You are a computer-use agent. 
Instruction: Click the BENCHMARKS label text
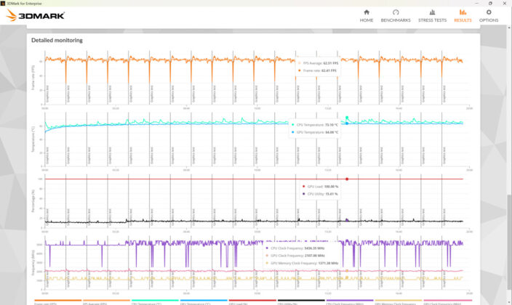[x=396, y=20]
